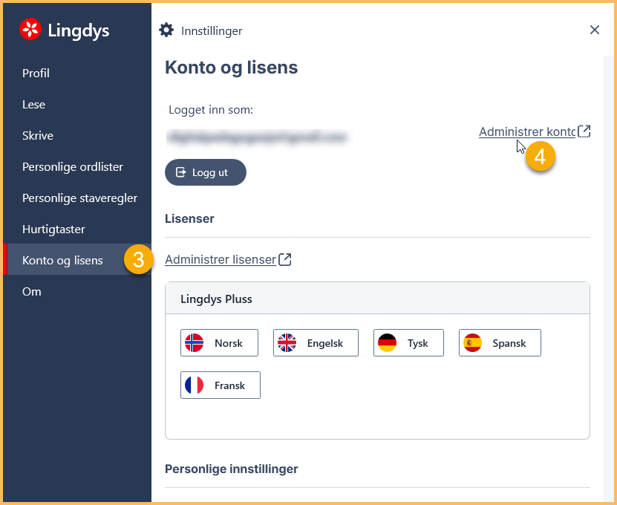Open the Administrer konto link
This screenshot has height=505, width=617.
[x=526, y=131]
